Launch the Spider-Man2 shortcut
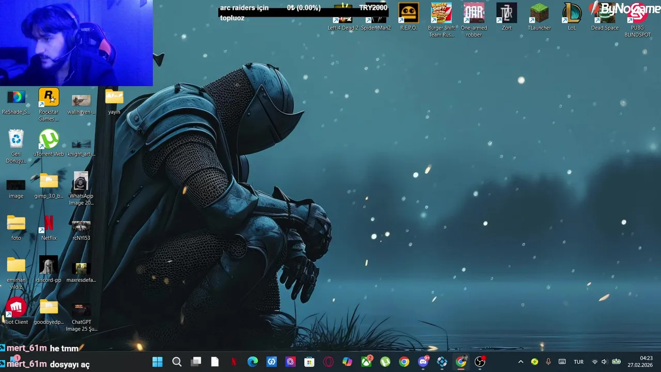The image size is (661, 372). coord(376,17)
